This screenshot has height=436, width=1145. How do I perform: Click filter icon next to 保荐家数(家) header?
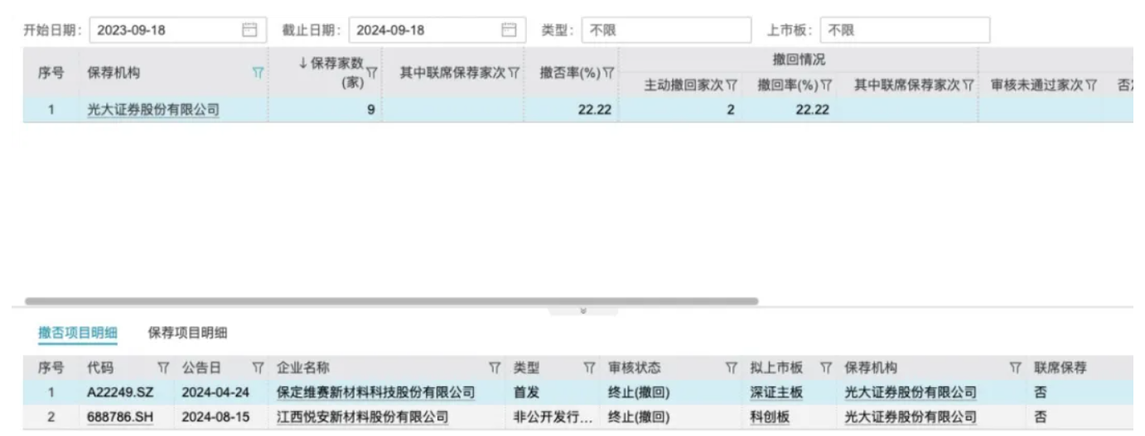372,73
